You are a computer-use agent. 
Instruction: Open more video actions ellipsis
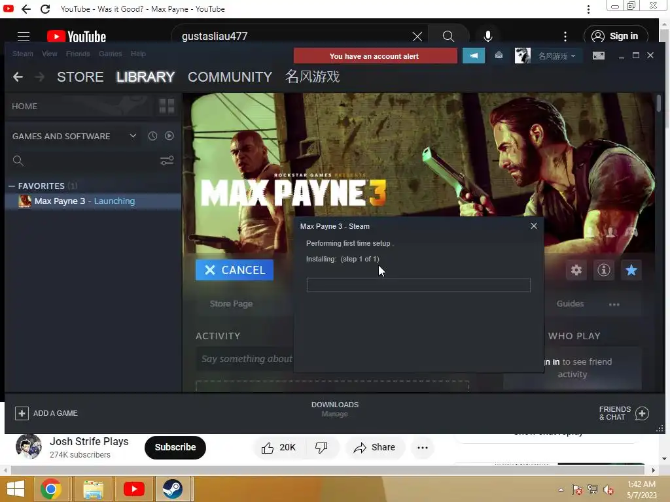(423, 447)
